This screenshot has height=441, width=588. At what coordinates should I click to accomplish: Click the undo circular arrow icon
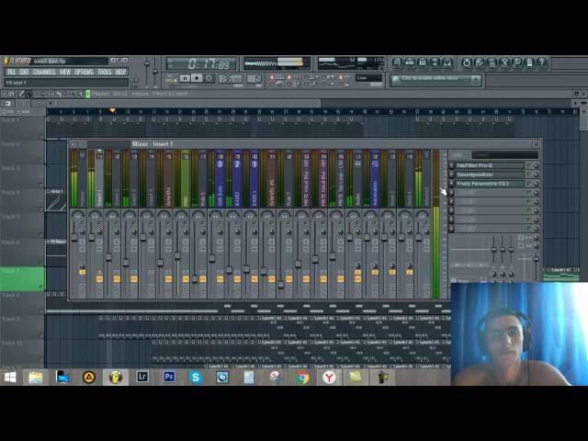coord(467,62)
